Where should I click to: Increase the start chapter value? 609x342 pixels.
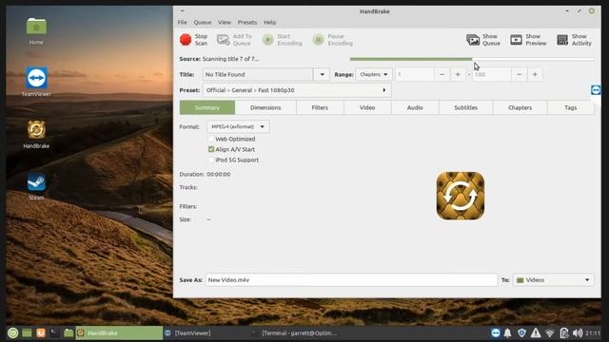pos(458,74)
